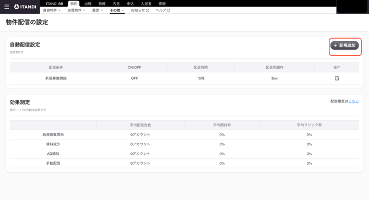Open the ヘルプ external link
This screenshot has height=200, width=369.
pos(162,10)
